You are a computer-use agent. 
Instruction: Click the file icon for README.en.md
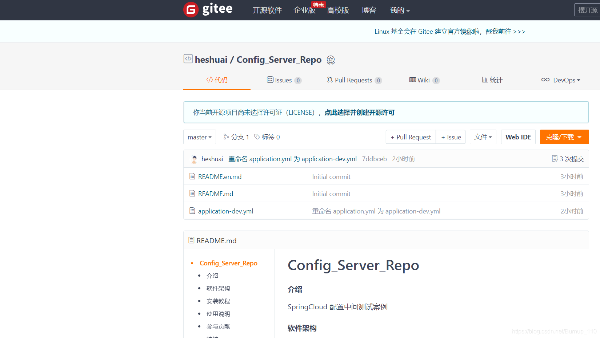click(192, 176)
